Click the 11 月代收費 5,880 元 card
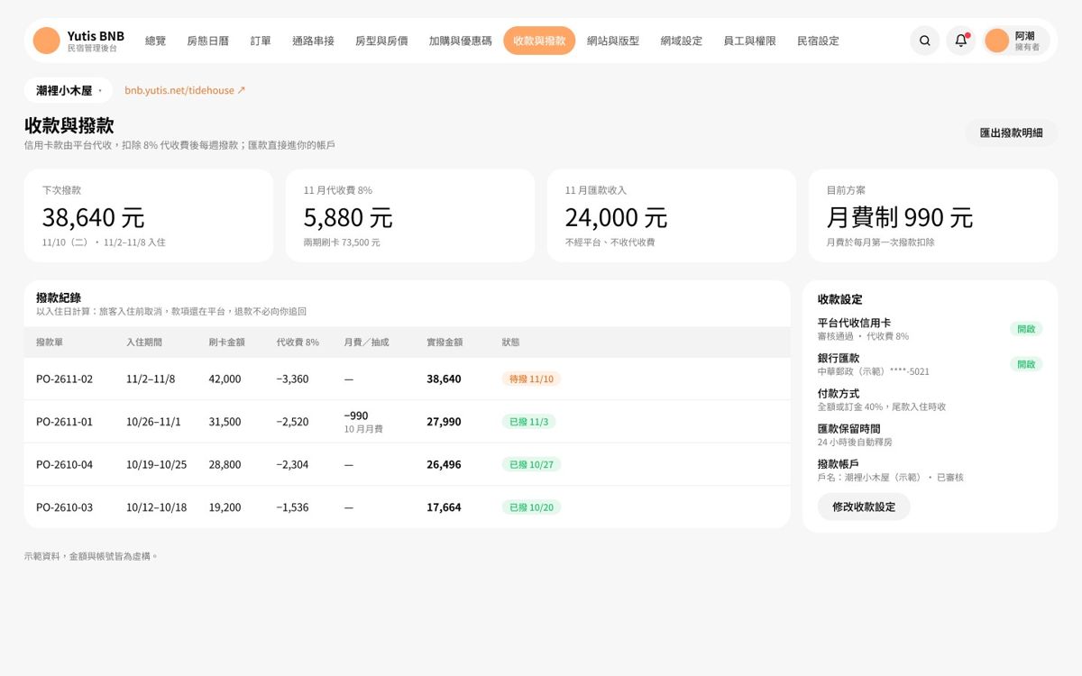The height and width of the screenshot is (676, 1082). click(x=410, y=215)
